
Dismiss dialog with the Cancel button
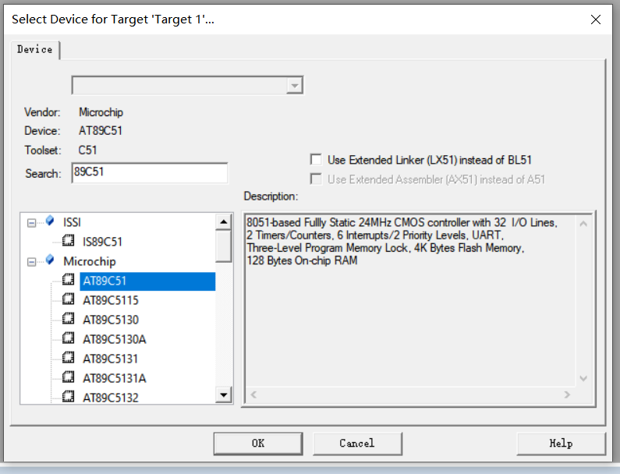click(357, 444)
